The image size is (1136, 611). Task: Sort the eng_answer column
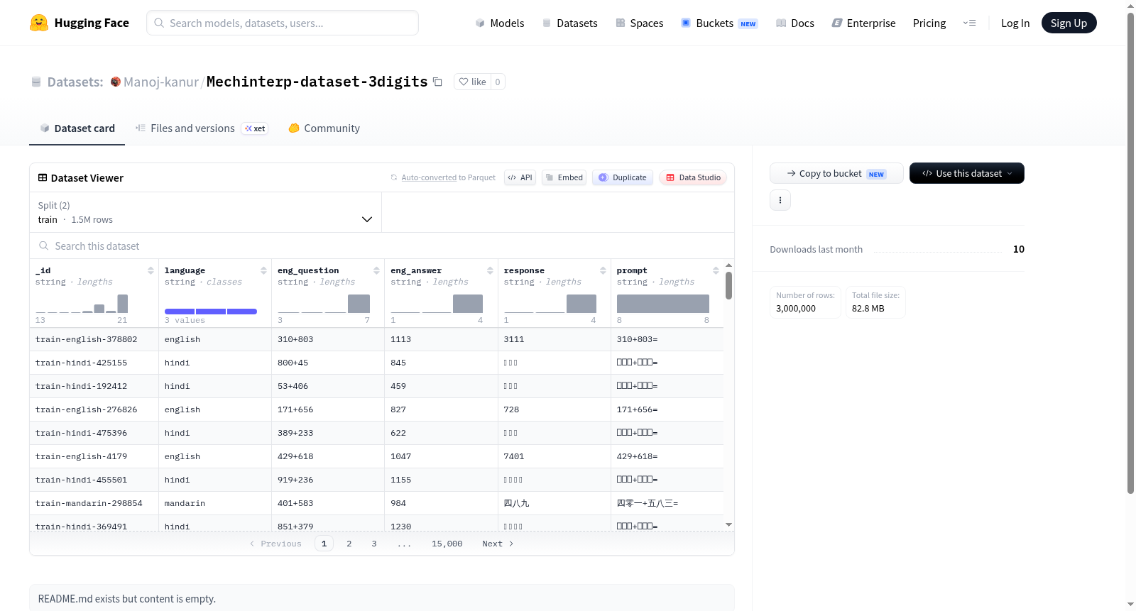[490, 270]
